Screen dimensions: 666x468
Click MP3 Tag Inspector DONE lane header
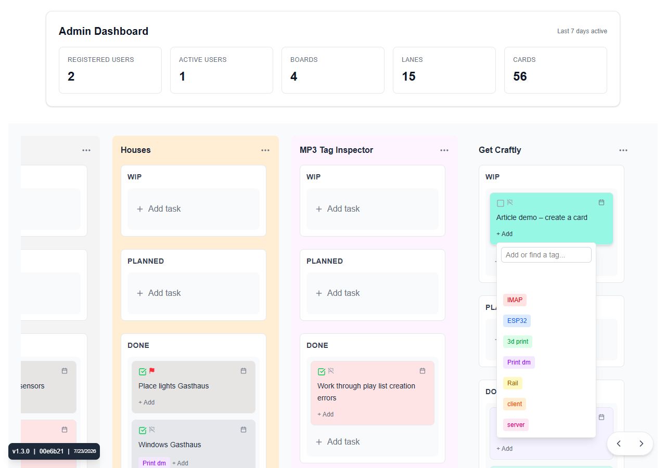tap(317, 345)
